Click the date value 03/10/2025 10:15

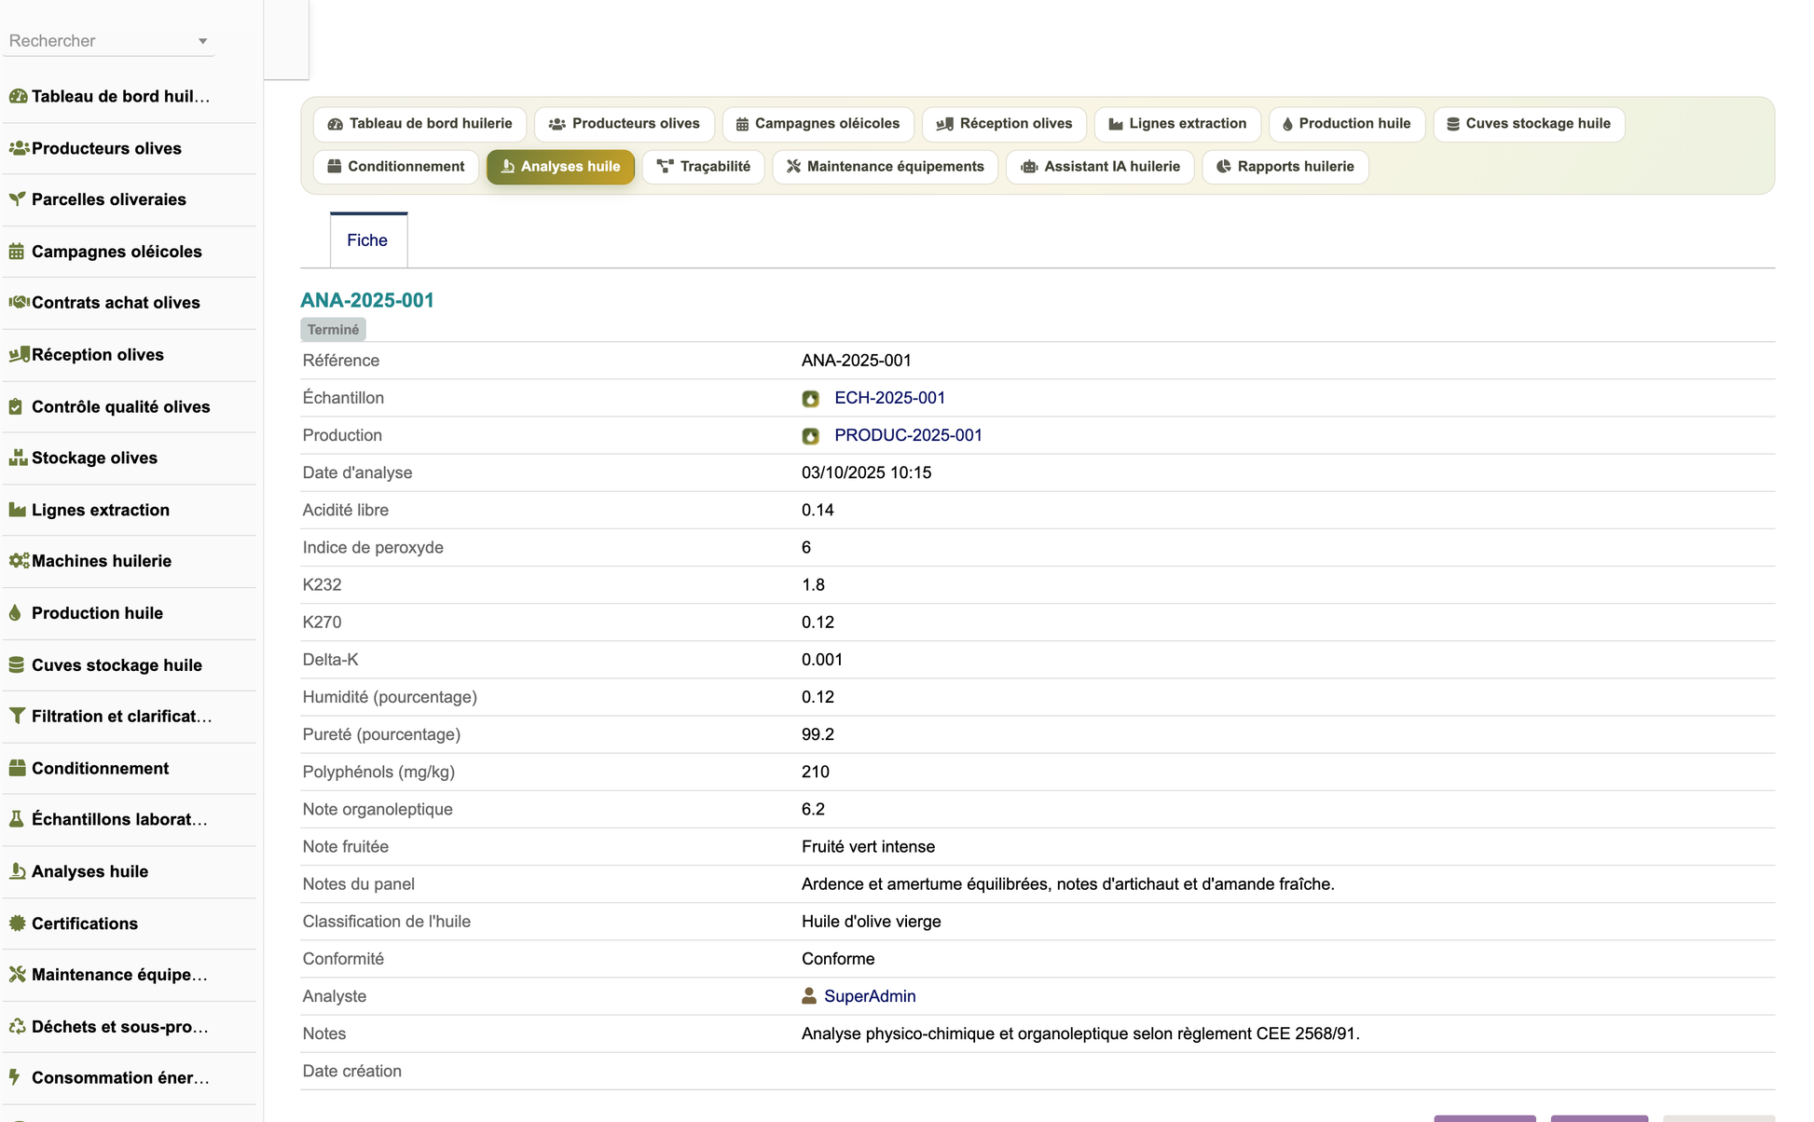(x=866, y=472)
